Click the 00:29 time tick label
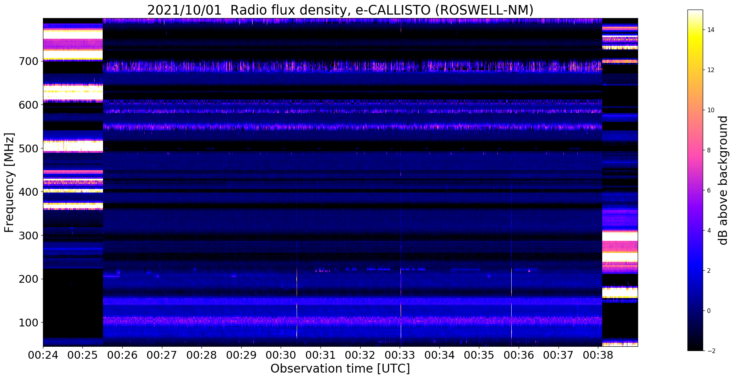This screenshot has width=734, height=379. (x=241, y=355)
